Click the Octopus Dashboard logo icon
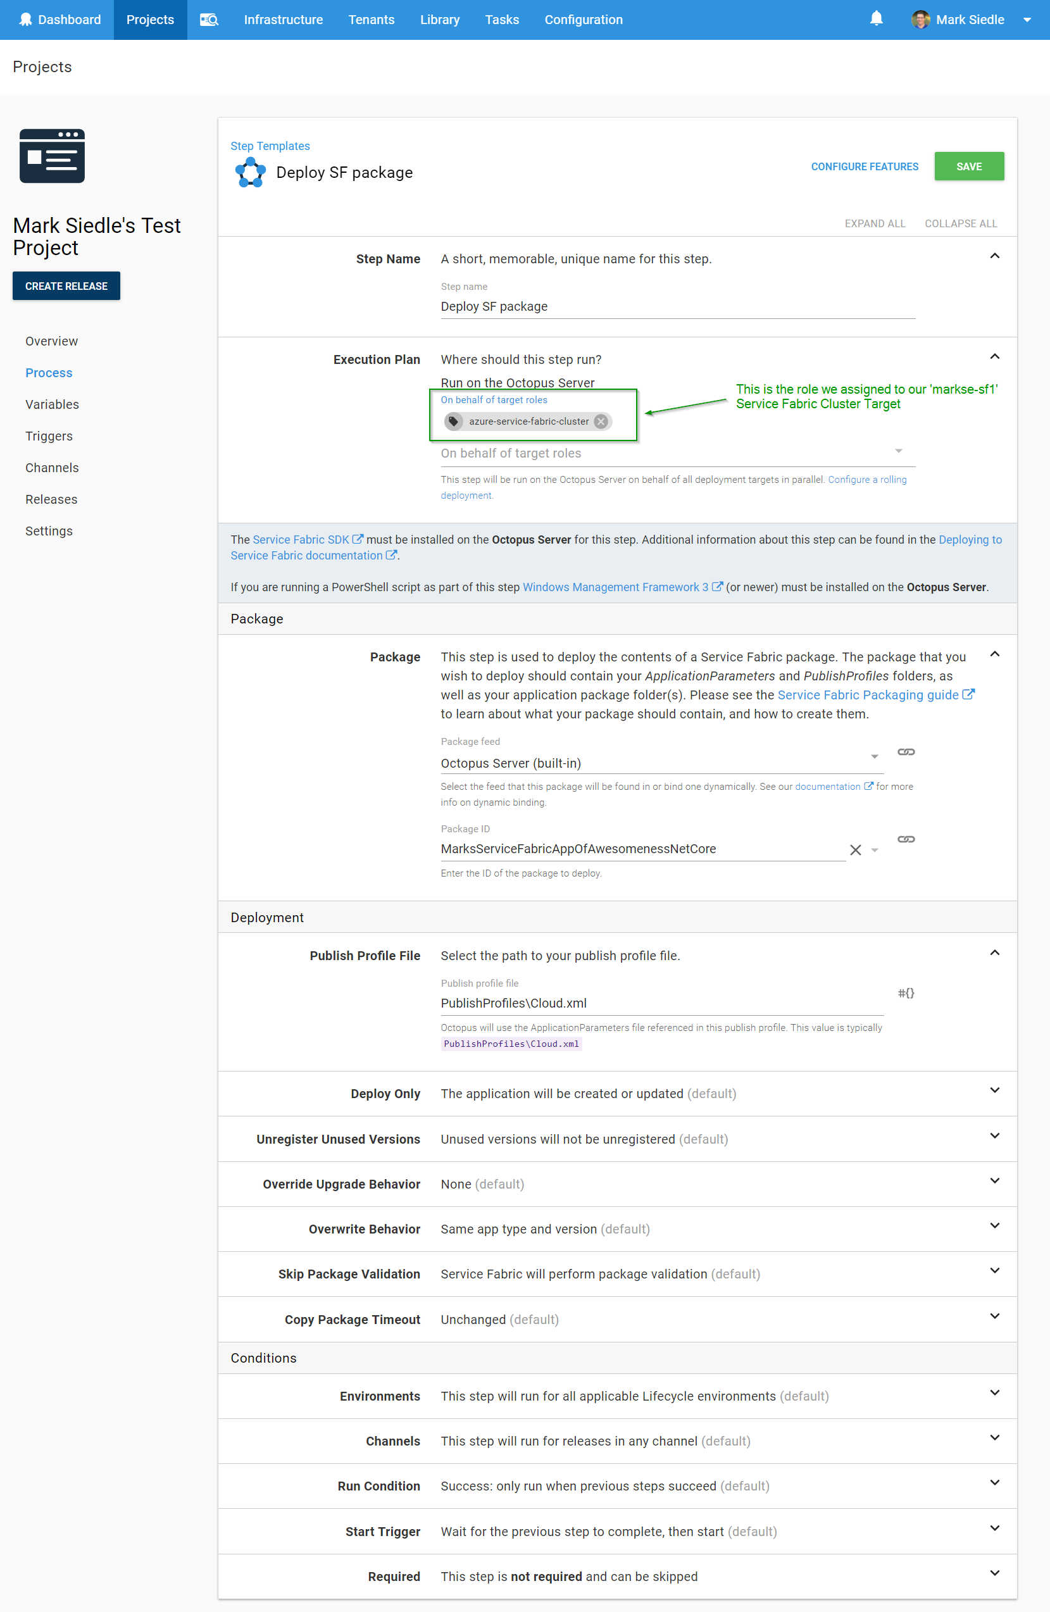Viewport: 1050px width, 1612px height. point(26,18)
